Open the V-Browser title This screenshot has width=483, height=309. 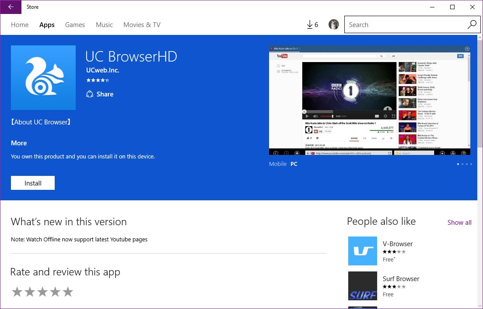point(397,244)
